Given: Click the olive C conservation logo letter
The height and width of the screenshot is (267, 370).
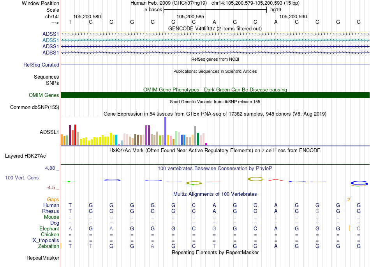Looking at the screenshot, I should 256,179.
